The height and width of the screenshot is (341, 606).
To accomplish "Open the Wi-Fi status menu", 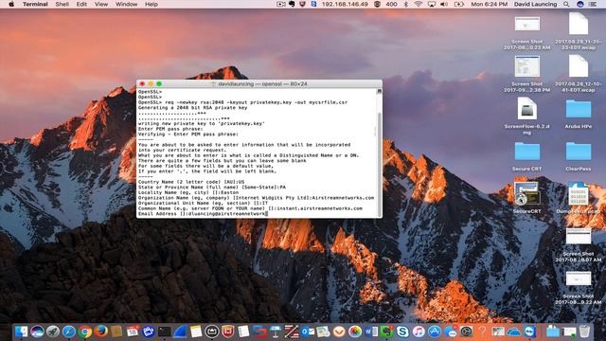I will 419,4.
